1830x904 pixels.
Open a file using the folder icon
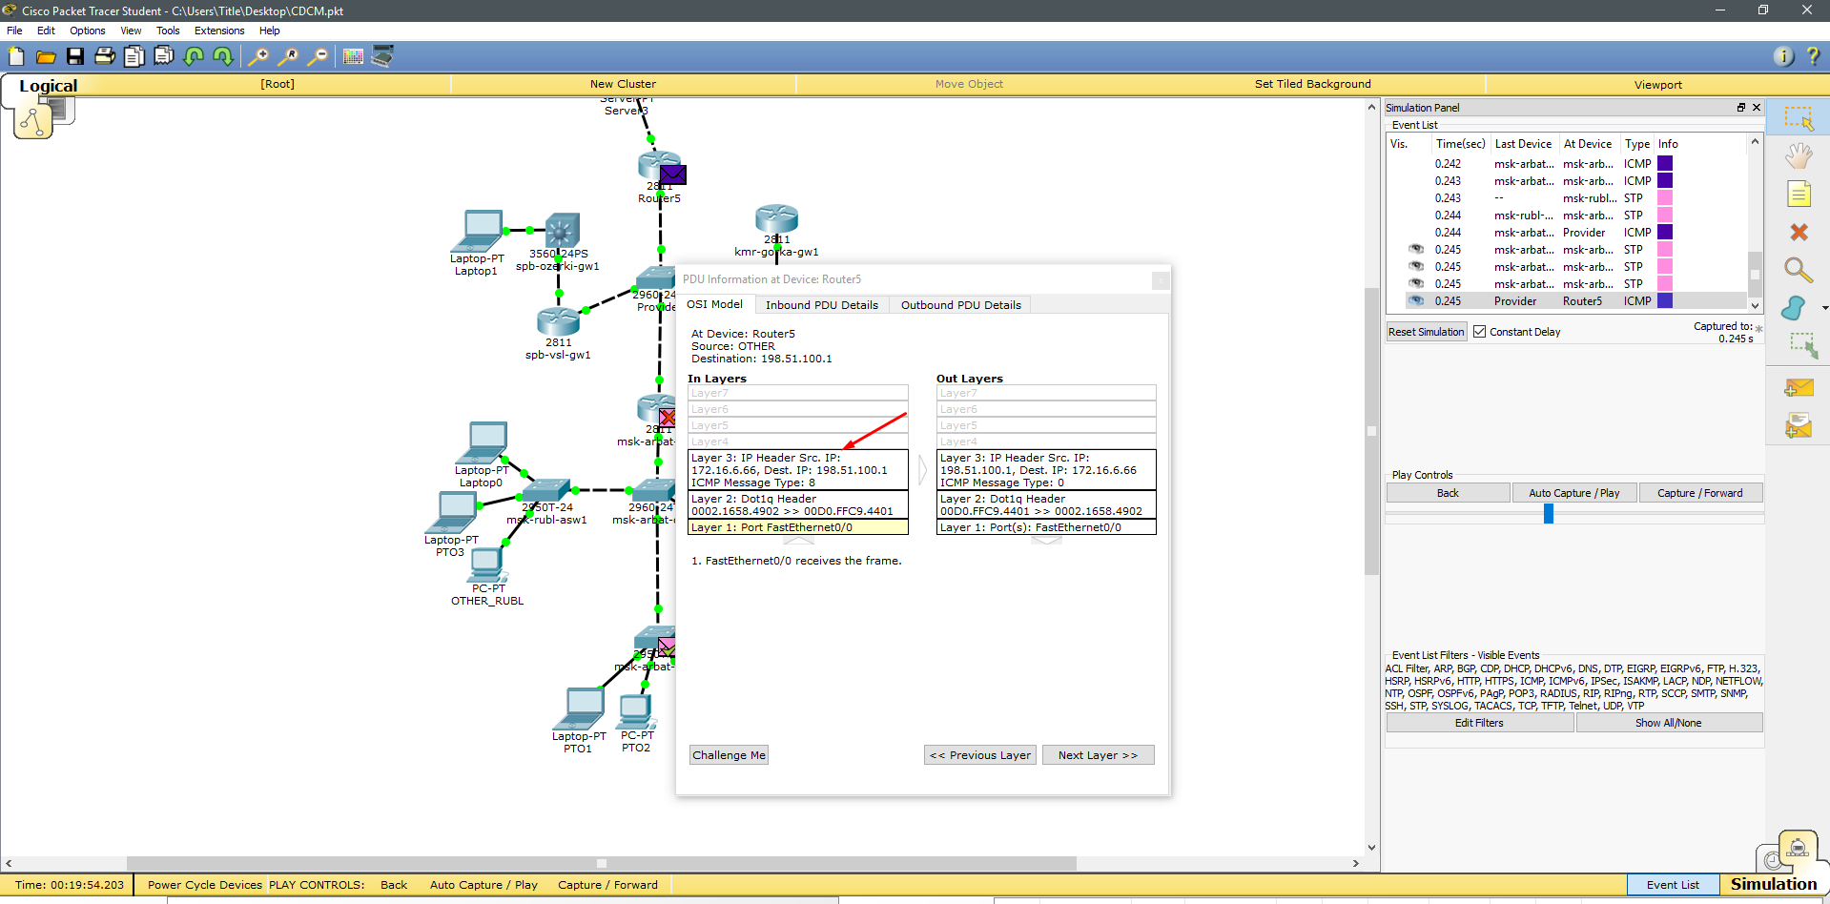coord(46,56)
